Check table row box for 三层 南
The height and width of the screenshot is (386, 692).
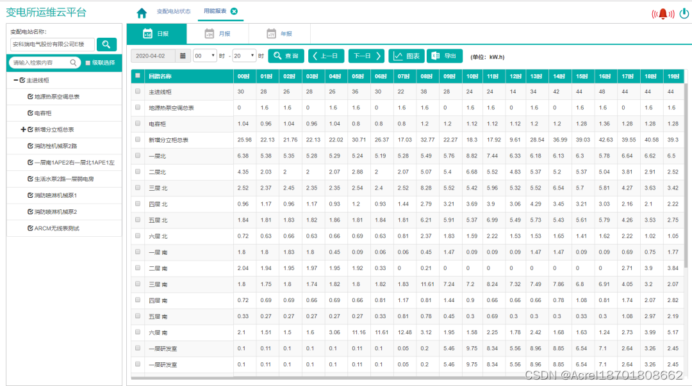138,284
